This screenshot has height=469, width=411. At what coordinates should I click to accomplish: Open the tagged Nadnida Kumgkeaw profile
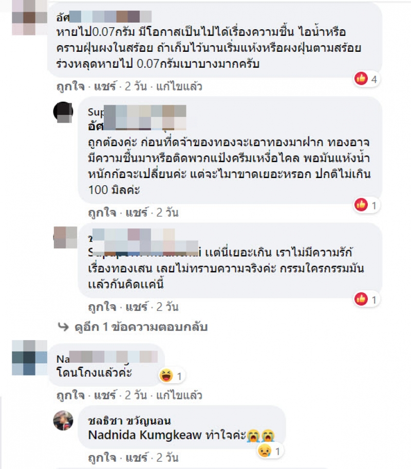click(x=145, y=435)
